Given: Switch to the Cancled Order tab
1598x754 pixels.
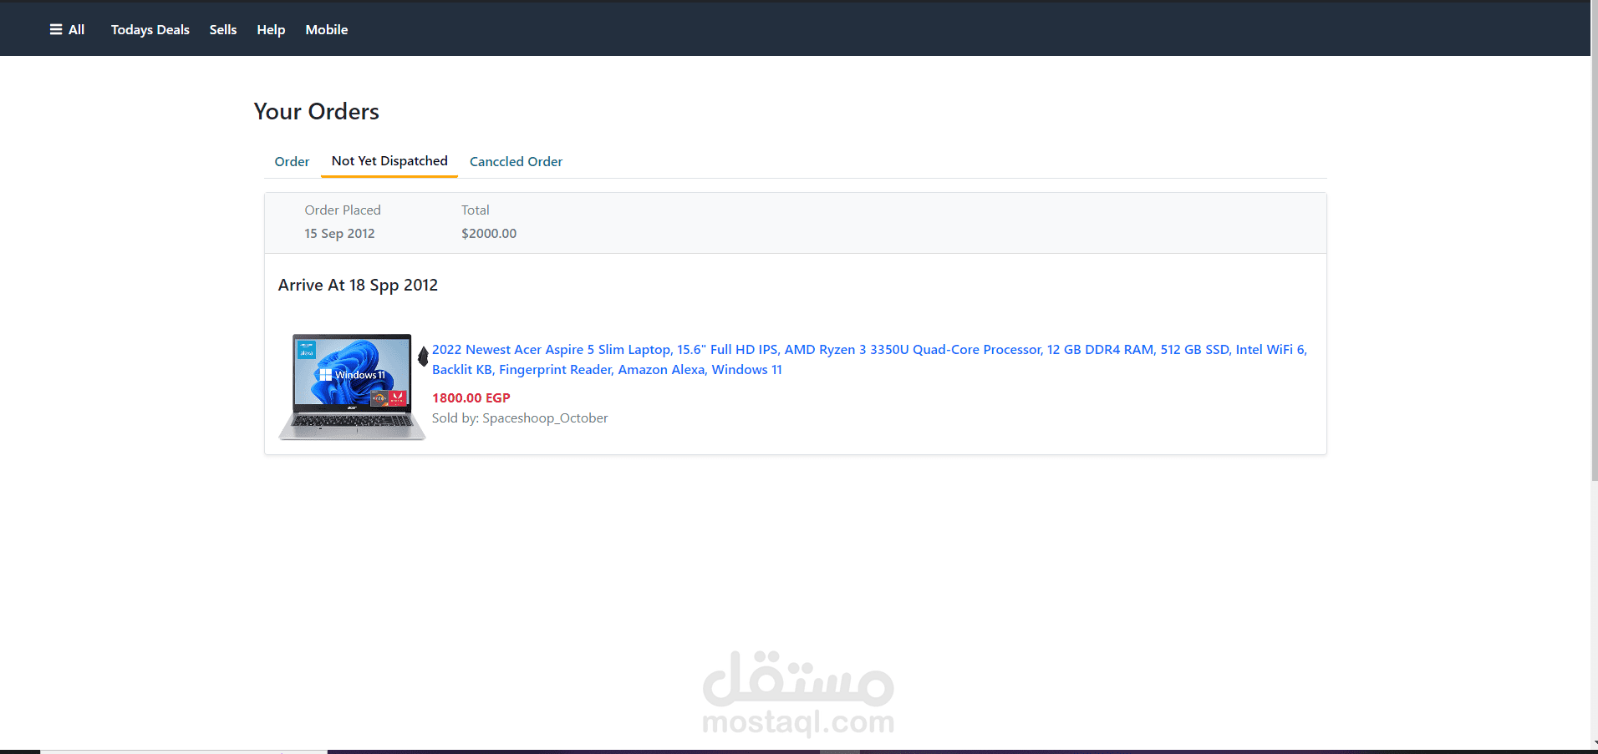Looking at the screenshot, I should coord(516,161).
